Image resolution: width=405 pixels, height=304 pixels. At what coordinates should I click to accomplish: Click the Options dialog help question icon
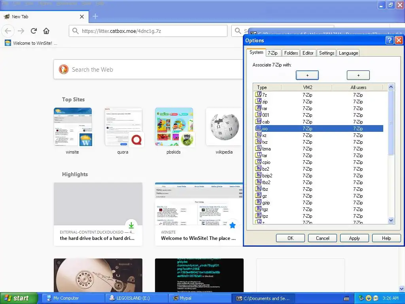[x=389, y=40]
